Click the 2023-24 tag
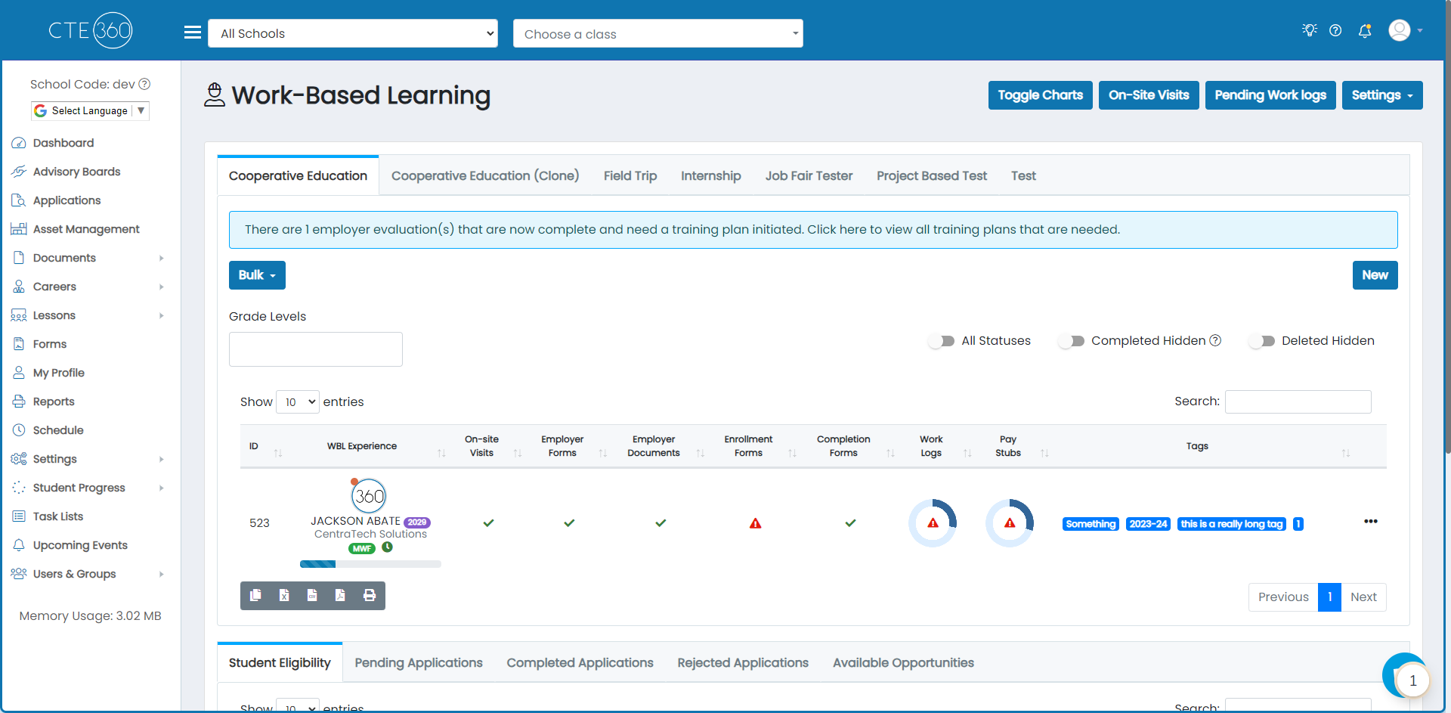 [x=1148, y=524]
